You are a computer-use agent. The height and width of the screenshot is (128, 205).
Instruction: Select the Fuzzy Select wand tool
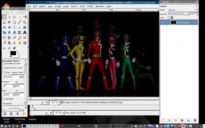(x=20, y=17)
